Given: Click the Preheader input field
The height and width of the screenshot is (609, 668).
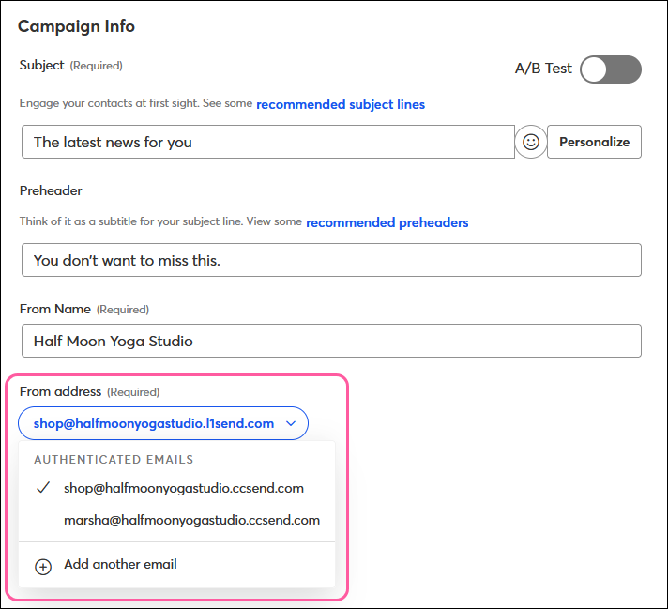Looking at the screenshot, I should [x=331, y=260].
